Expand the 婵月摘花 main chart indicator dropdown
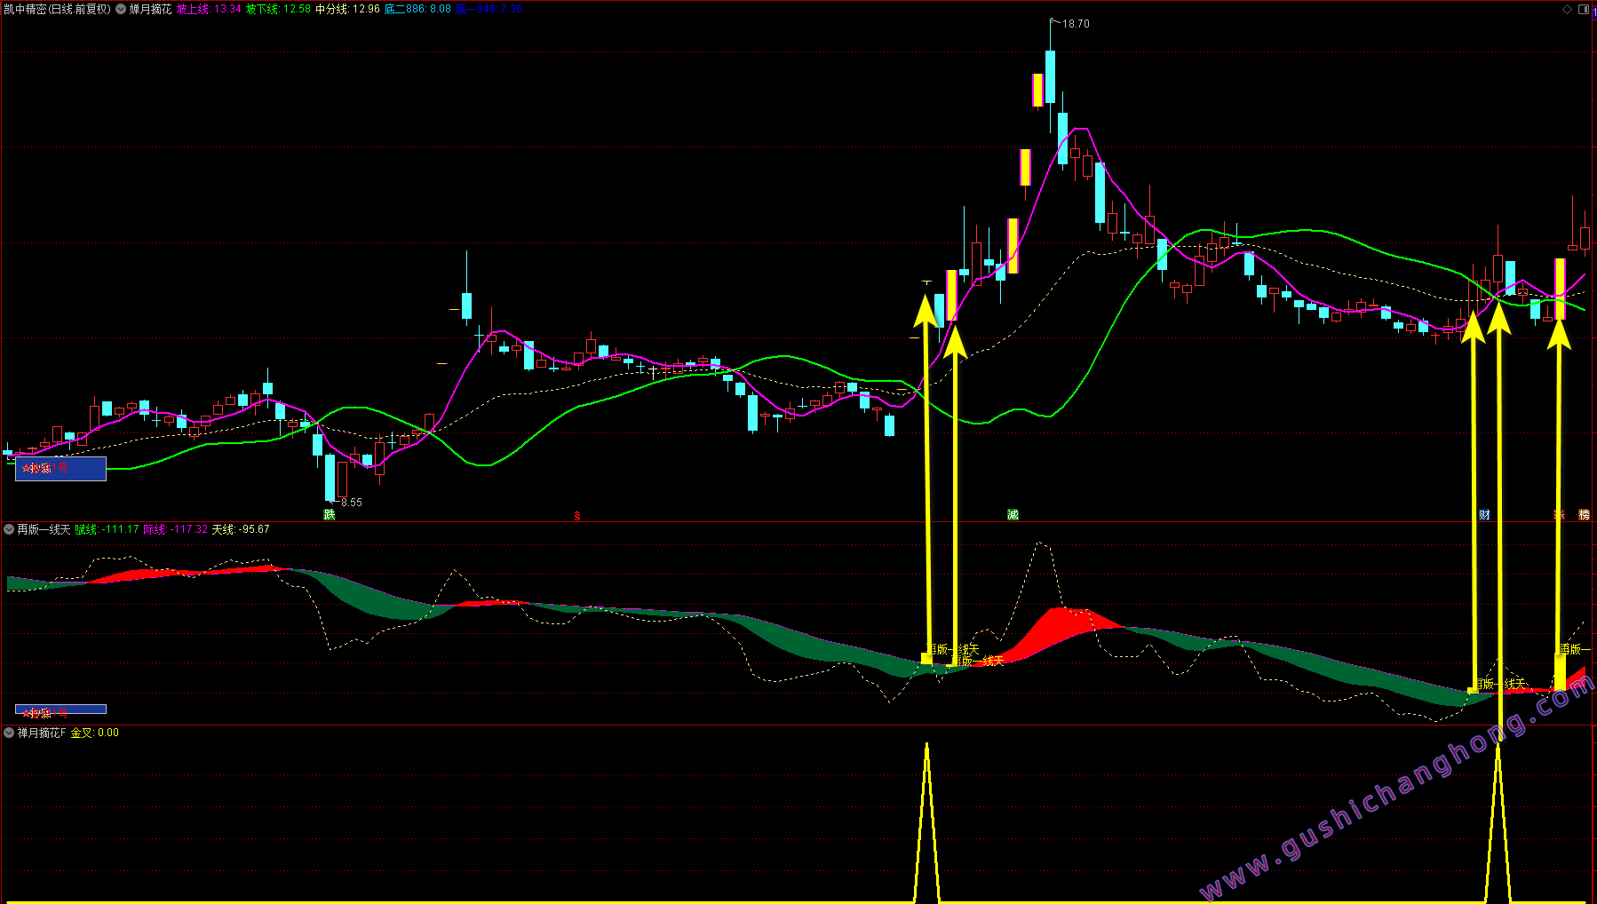Screen dimensions: 1597x904 click(x=121, y=9)
